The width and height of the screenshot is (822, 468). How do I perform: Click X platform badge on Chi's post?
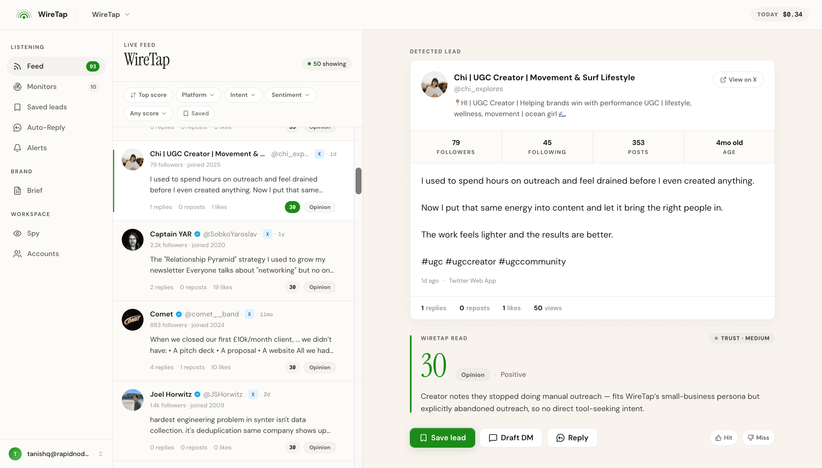pos(319,154)
